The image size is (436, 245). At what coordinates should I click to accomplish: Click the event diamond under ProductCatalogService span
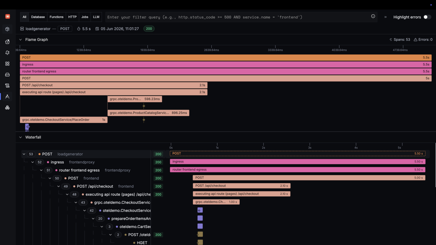tap(144, 120)
